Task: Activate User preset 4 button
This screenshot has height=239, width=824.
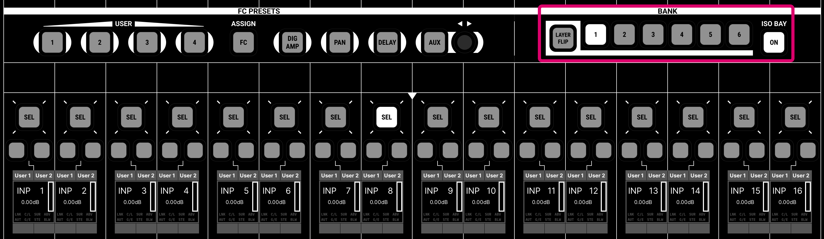Action: [194, 42]
